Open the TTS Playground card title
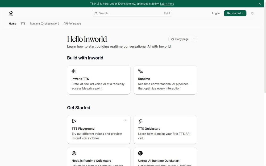 click(x=83, y=129)
